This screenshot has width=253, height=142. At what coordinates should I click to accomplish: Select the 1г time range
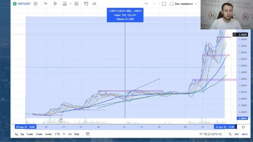(64, 134)
